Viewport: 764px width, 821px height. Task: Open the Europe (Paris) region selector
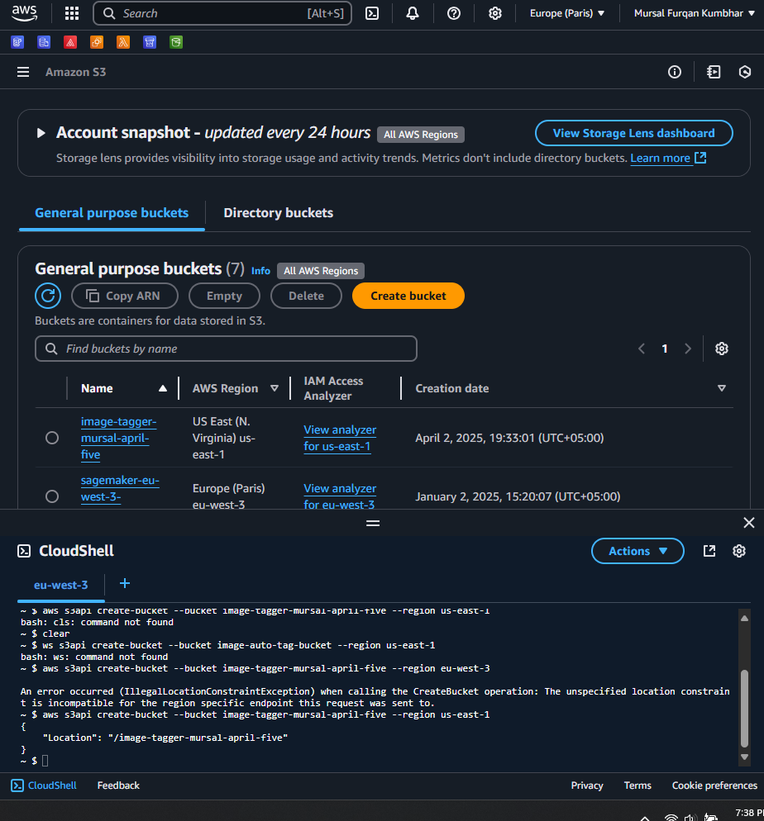pos(567,13)
